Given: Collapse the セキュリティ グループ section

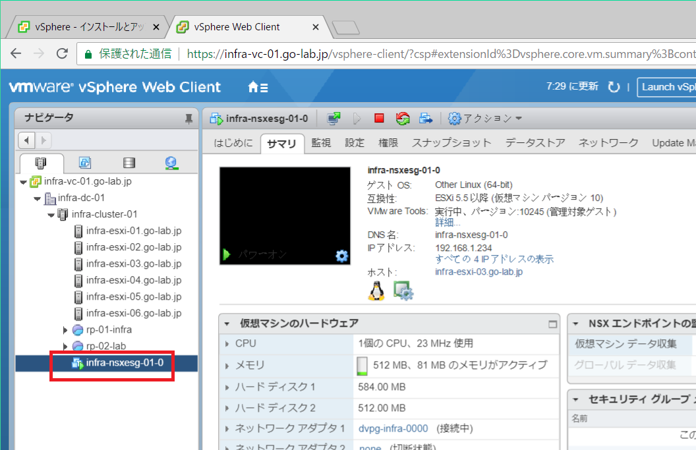Looking at the screenshot, I should (575, 399).
